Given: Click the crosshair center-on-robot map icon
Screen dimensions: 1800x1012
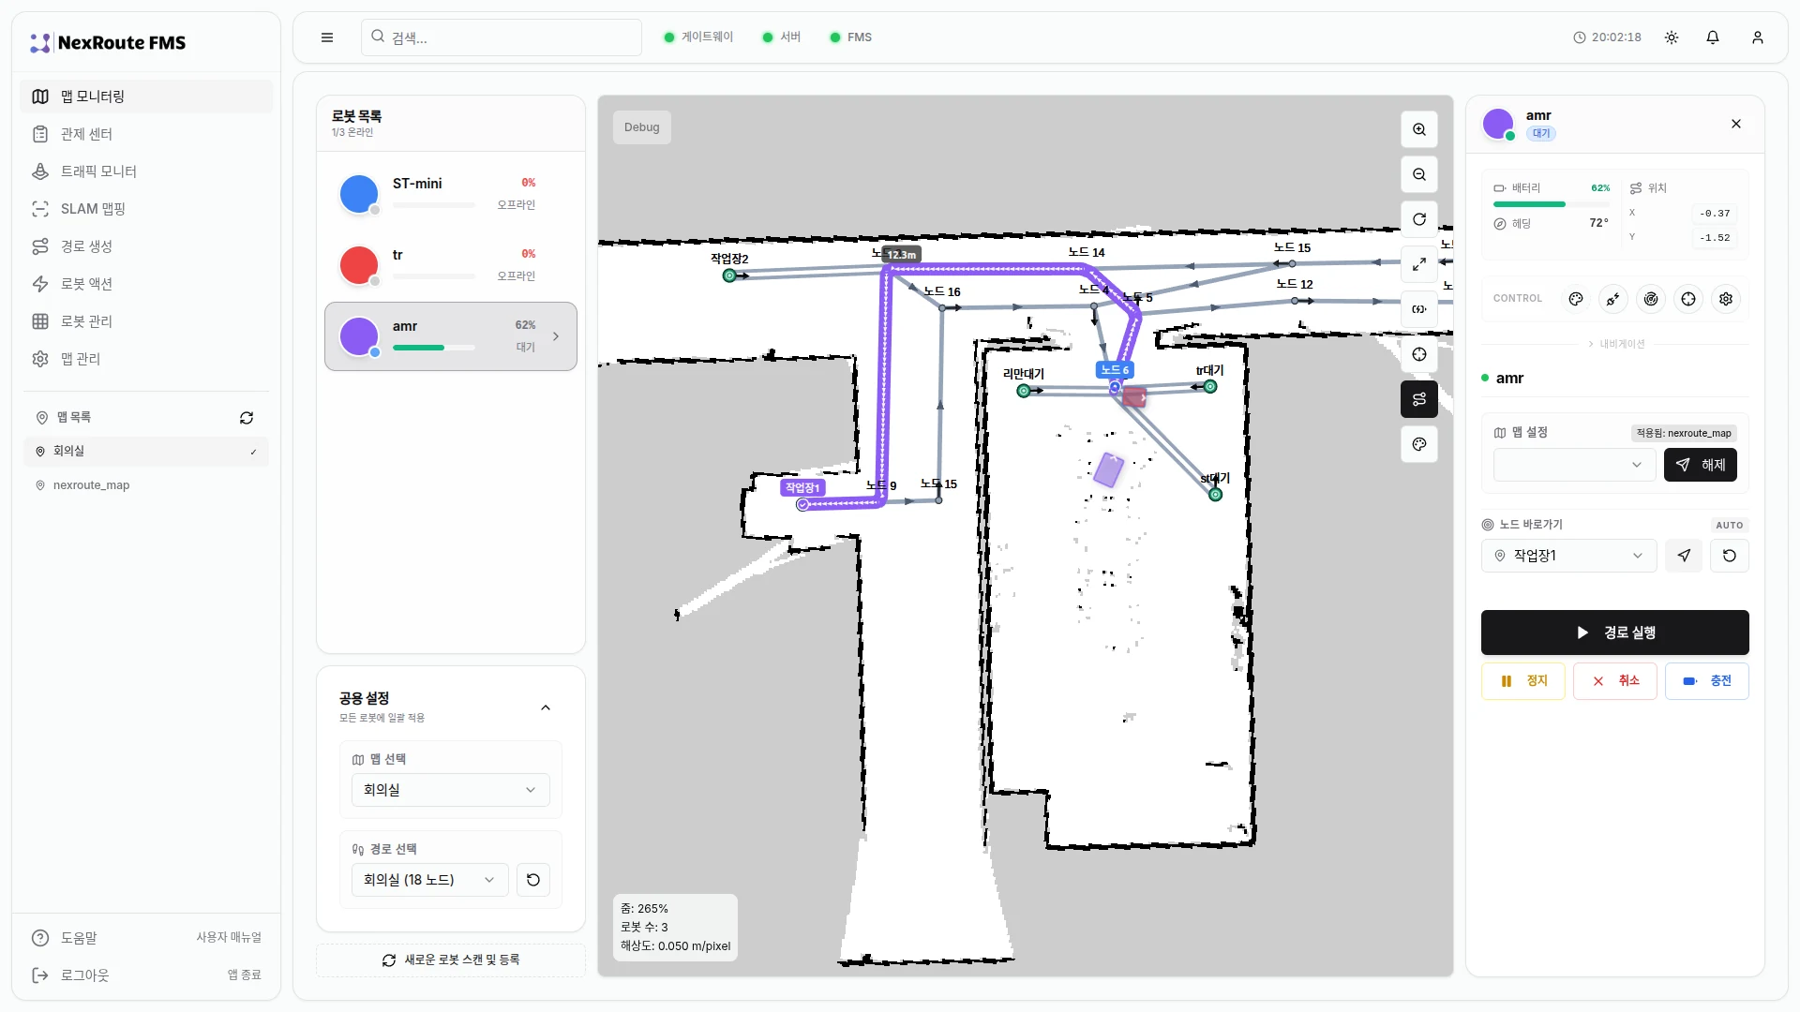Looking at the screenshot, I should click(x=1419, y=354).
